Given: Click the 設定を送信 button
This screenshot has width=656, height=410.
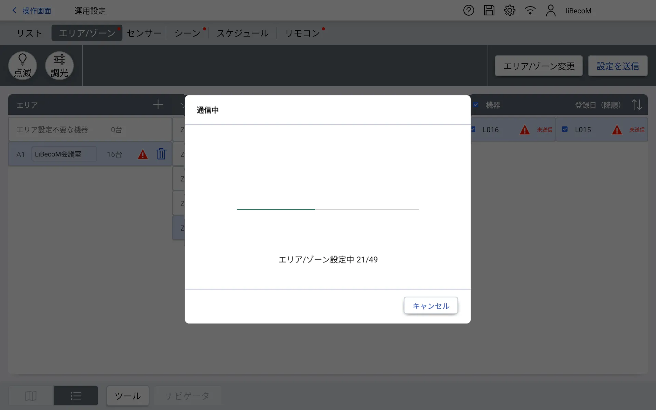Looking at the screenshot, I should coord(617,66).
